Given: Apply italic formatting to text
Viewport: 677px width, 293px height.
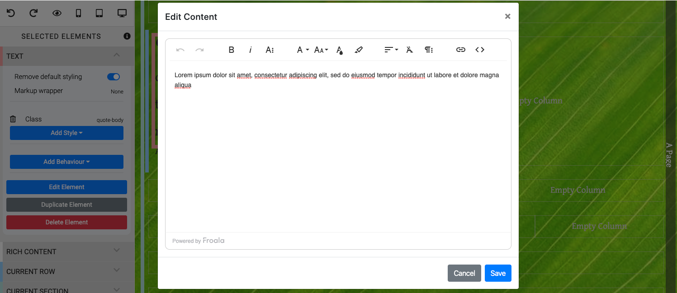Looking at the screenshot, I should [x=250, y=50].
